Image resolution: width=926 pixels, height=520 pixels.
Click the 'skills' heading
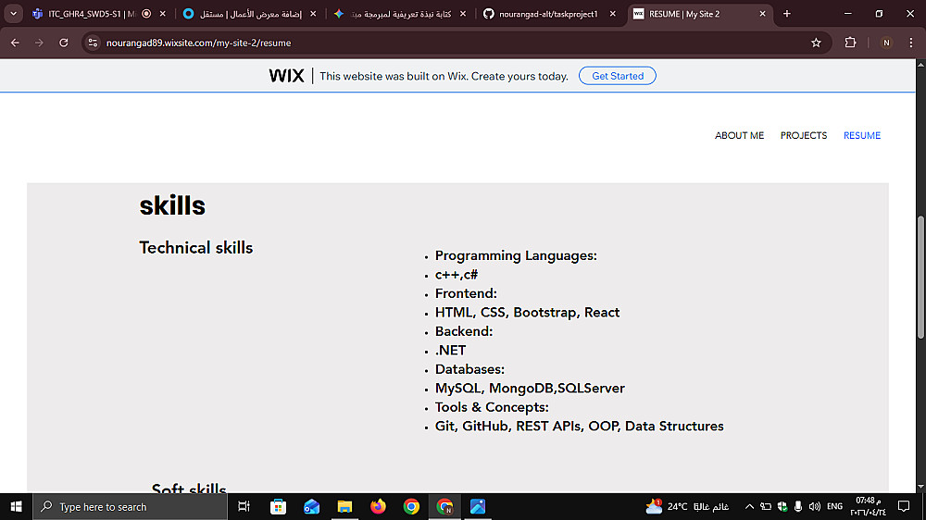[172, 205]
